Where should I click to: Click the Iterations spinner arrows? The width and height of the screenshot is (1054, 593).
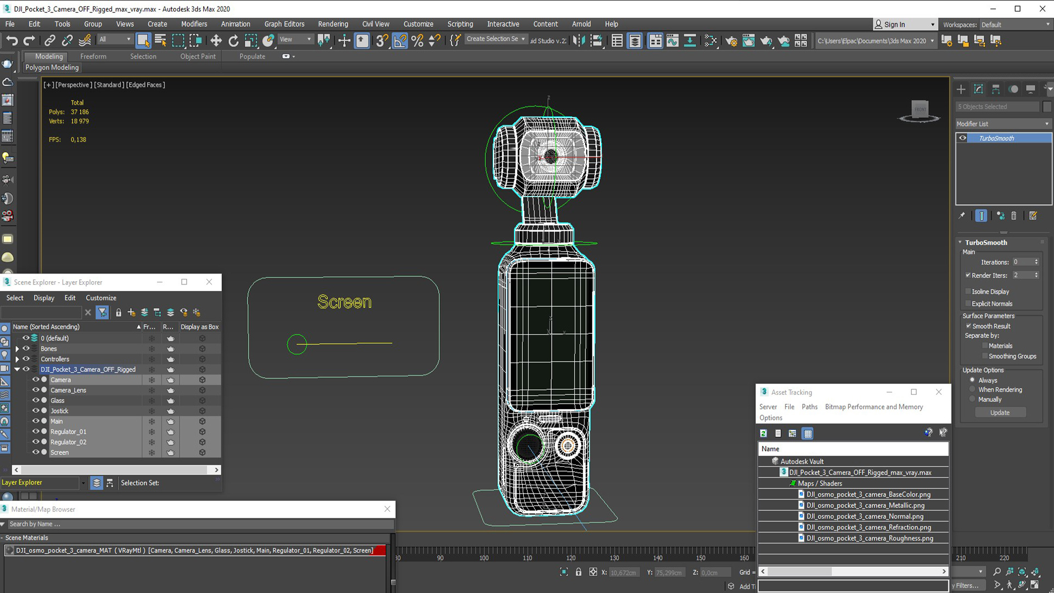tap(1036, 262)
